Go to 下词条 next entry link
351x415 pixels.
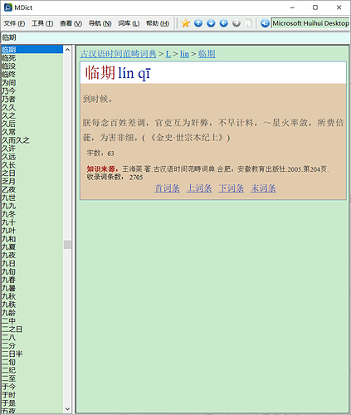coord(231,188)
